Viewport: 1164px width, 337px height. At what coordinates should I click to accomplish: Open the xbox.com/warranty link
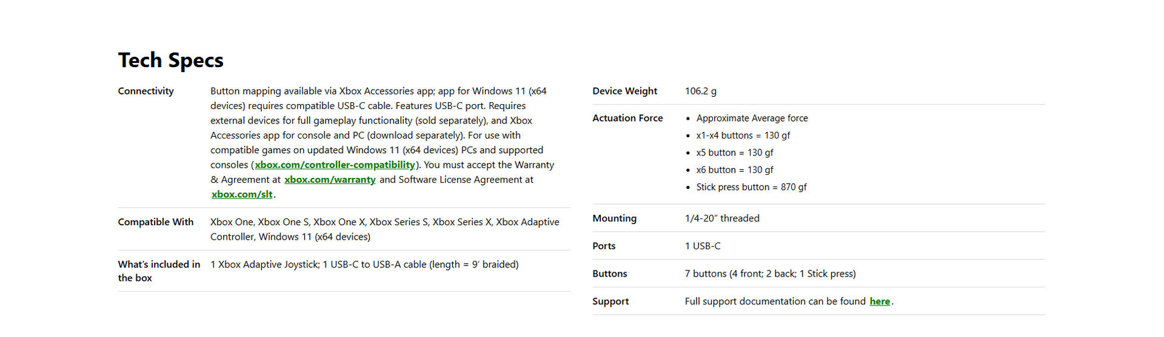[x=330, y=180]
